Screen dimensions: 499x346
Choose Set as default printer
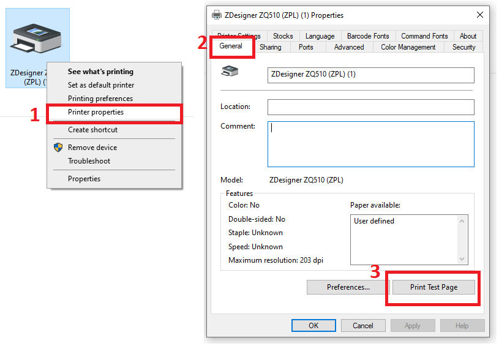[101, 85]
